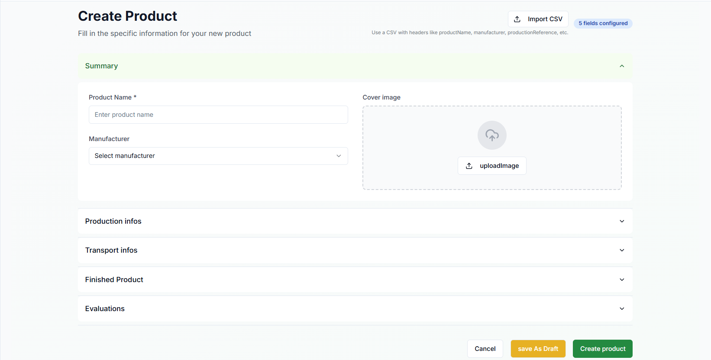Viewport: 711px width, 360px height.
Task: Click the uploadImage button
Action: 492,166
